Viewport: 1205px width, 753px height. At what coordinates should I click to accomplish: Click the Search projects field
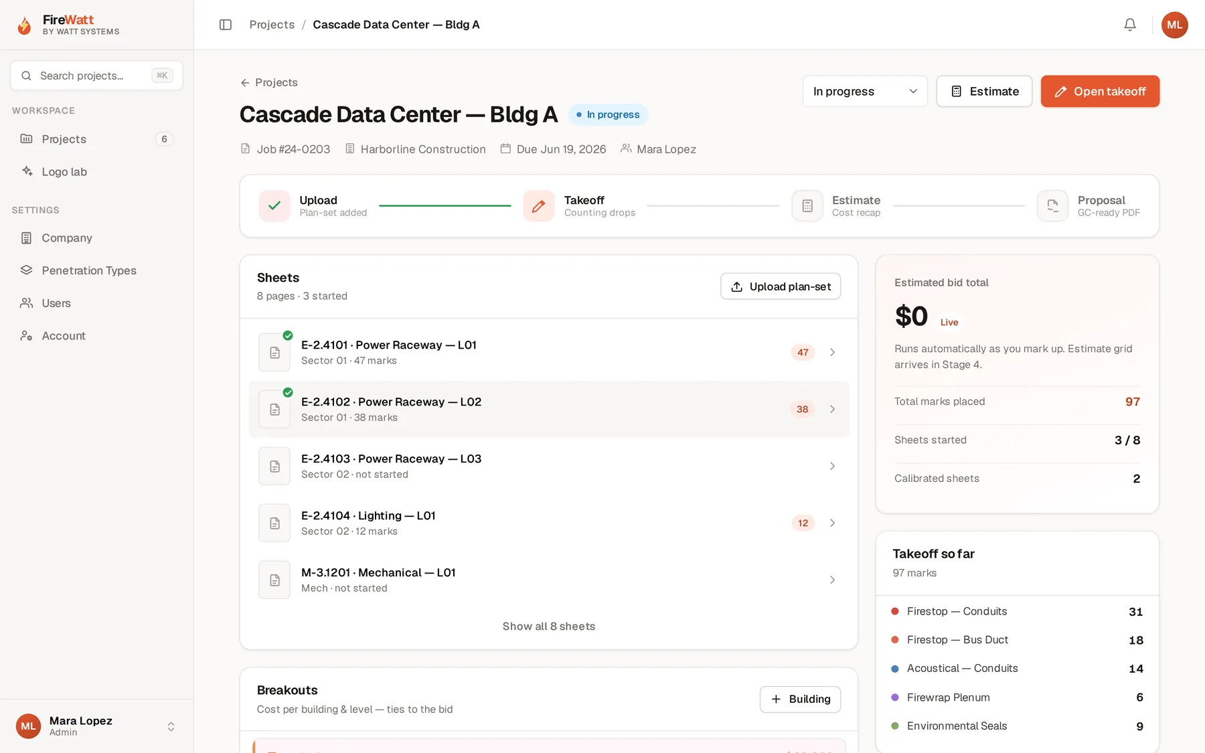(96, 76)
